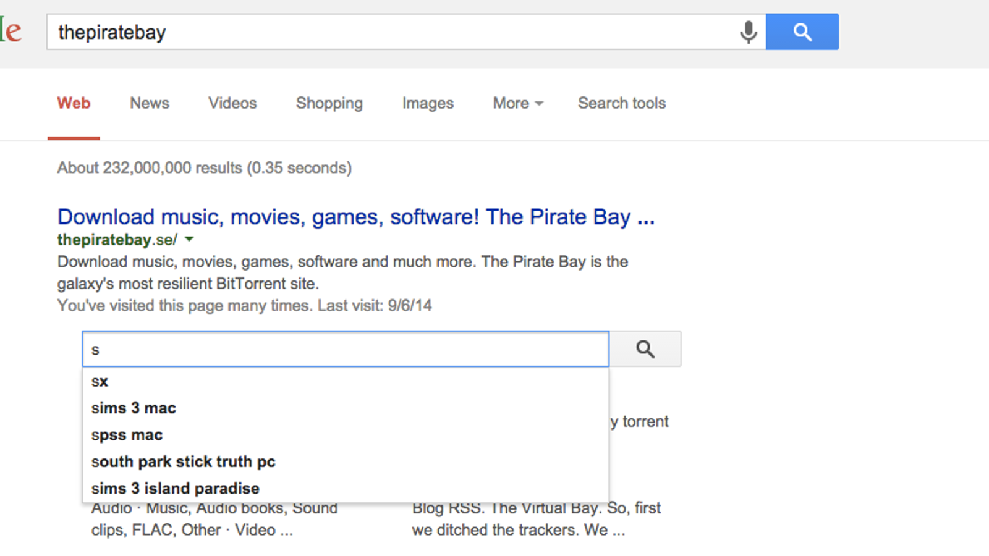989x556 pixels.
Task: Open the Videos tab
Action: click(x=232, y=103)
